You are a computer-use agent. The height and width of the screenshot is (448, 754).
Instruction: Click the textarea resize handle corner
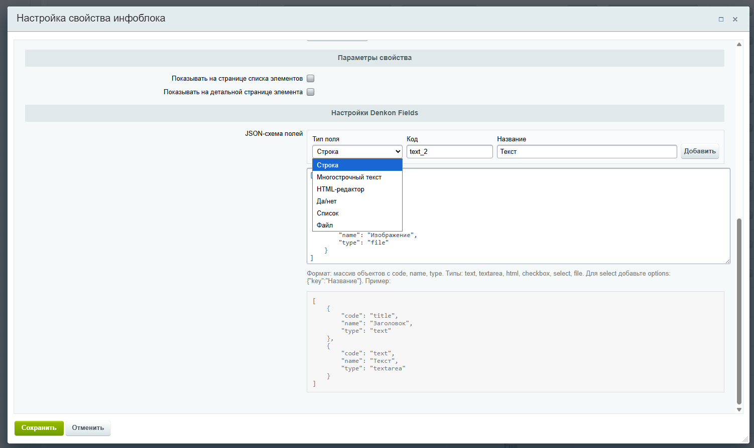727,261
